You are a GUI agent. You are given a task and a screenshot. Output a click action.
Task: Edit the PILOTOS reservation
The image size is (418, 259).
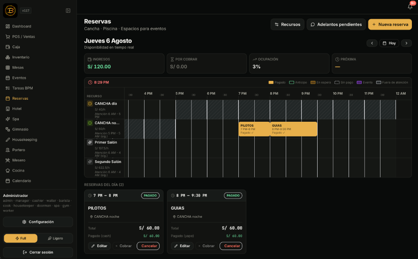(x=100, y=246)
